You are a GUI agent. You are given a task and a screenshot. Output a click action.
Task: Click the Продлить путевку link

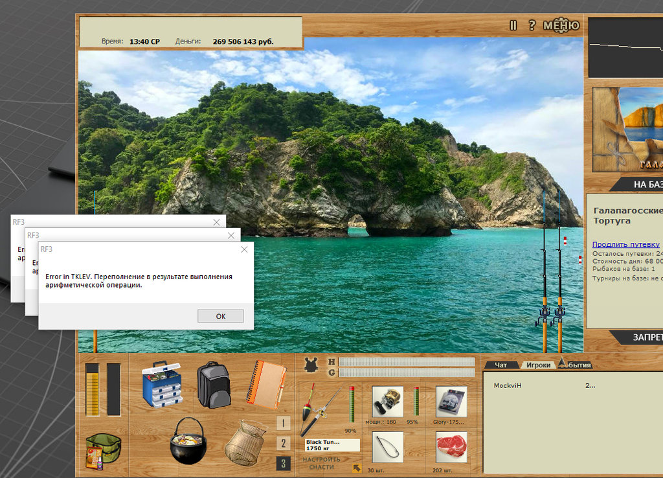(x=626, y=244)
